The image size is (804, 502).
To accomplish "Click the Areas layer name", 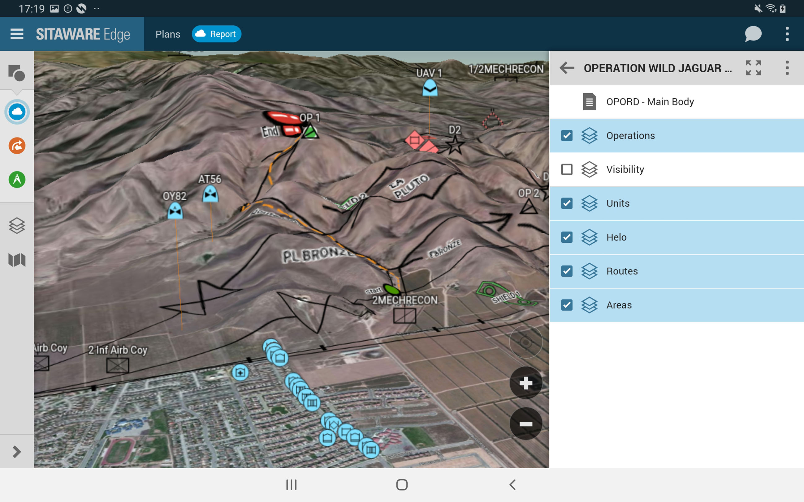I will tap(619, 305).
